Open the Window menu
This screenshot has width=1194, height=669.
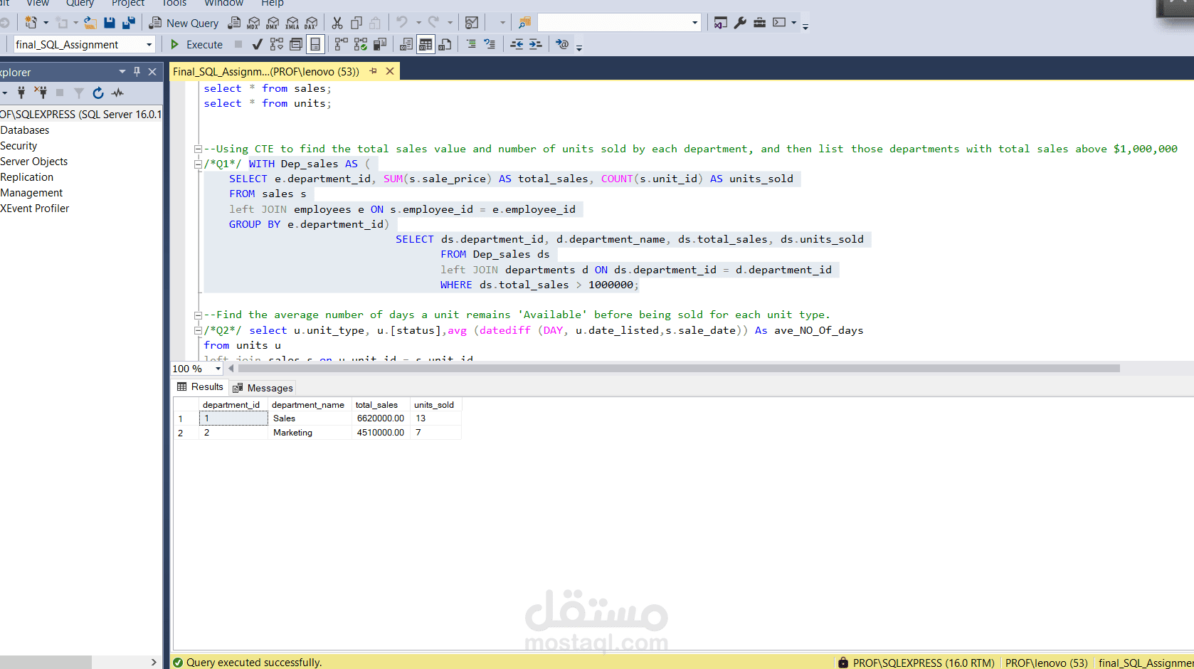(224, 4)
